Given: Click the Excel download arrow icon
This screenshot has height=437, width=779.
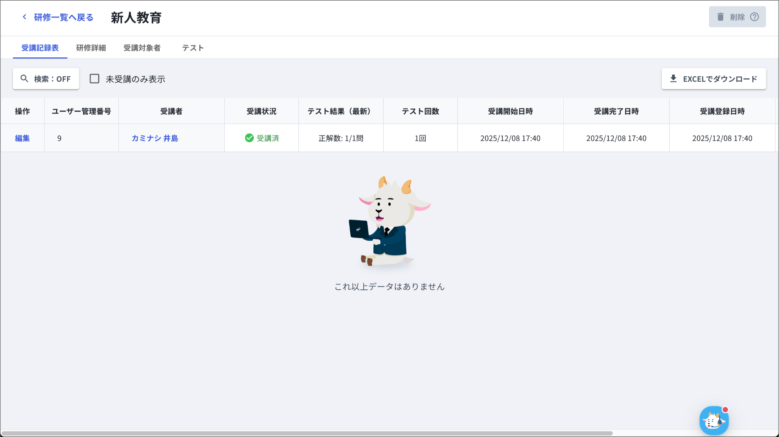Looking at the screenshot, I should coord(673,79).
